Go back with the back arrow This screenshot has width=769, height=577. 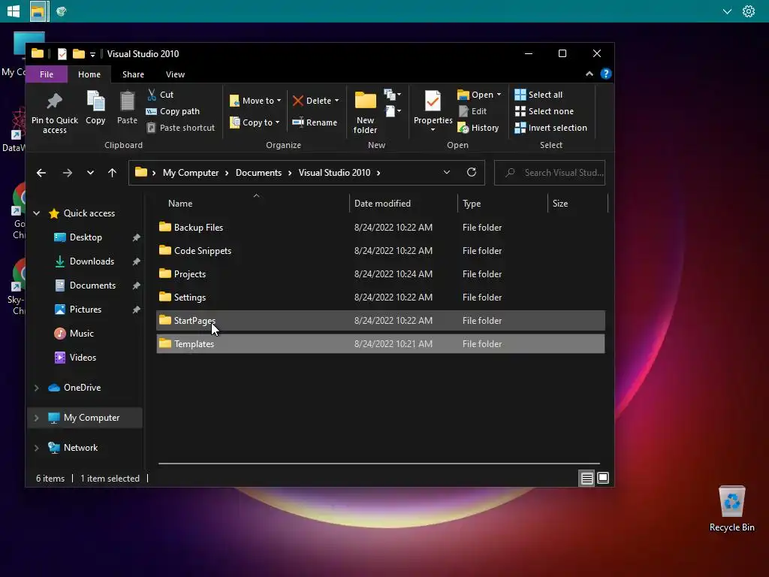(x=41, y=173)
